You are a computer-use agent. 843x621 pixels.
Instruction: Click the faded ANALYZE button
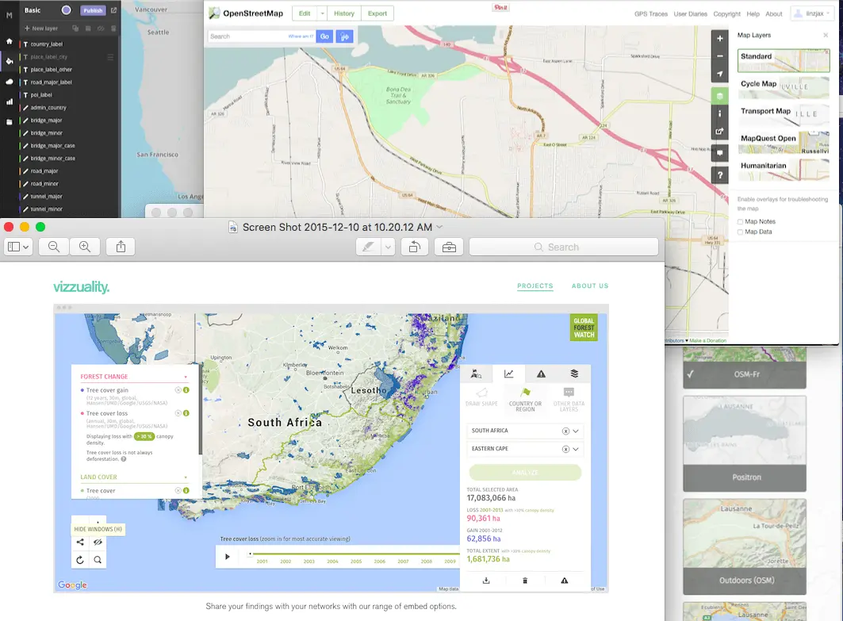pos(525,472)
